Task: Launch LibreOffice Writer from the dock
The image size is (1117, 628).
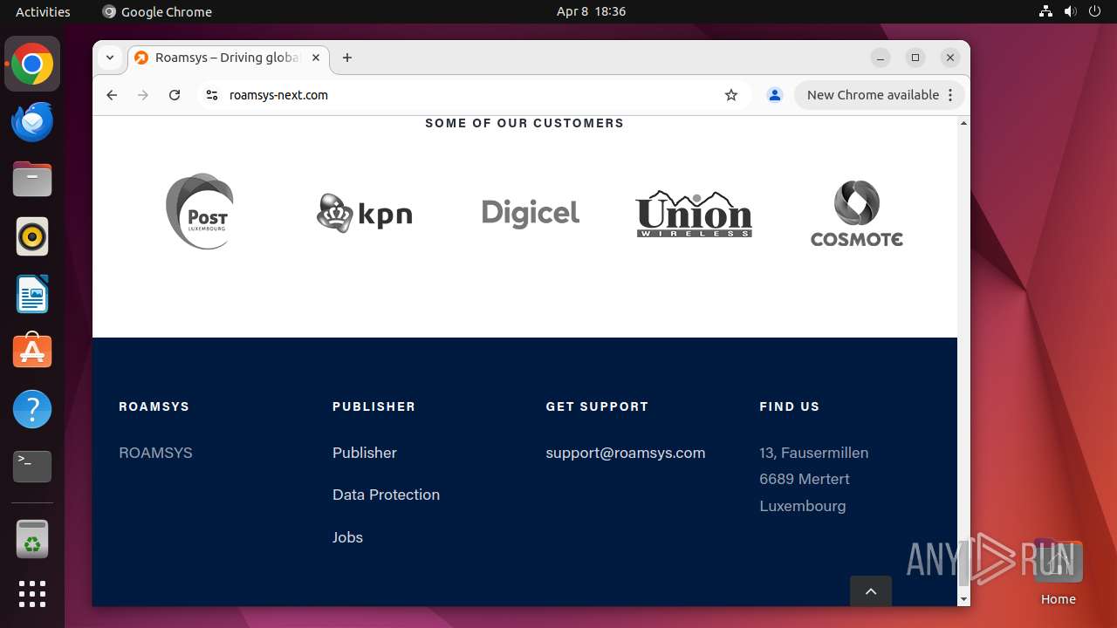Action: 32,294
